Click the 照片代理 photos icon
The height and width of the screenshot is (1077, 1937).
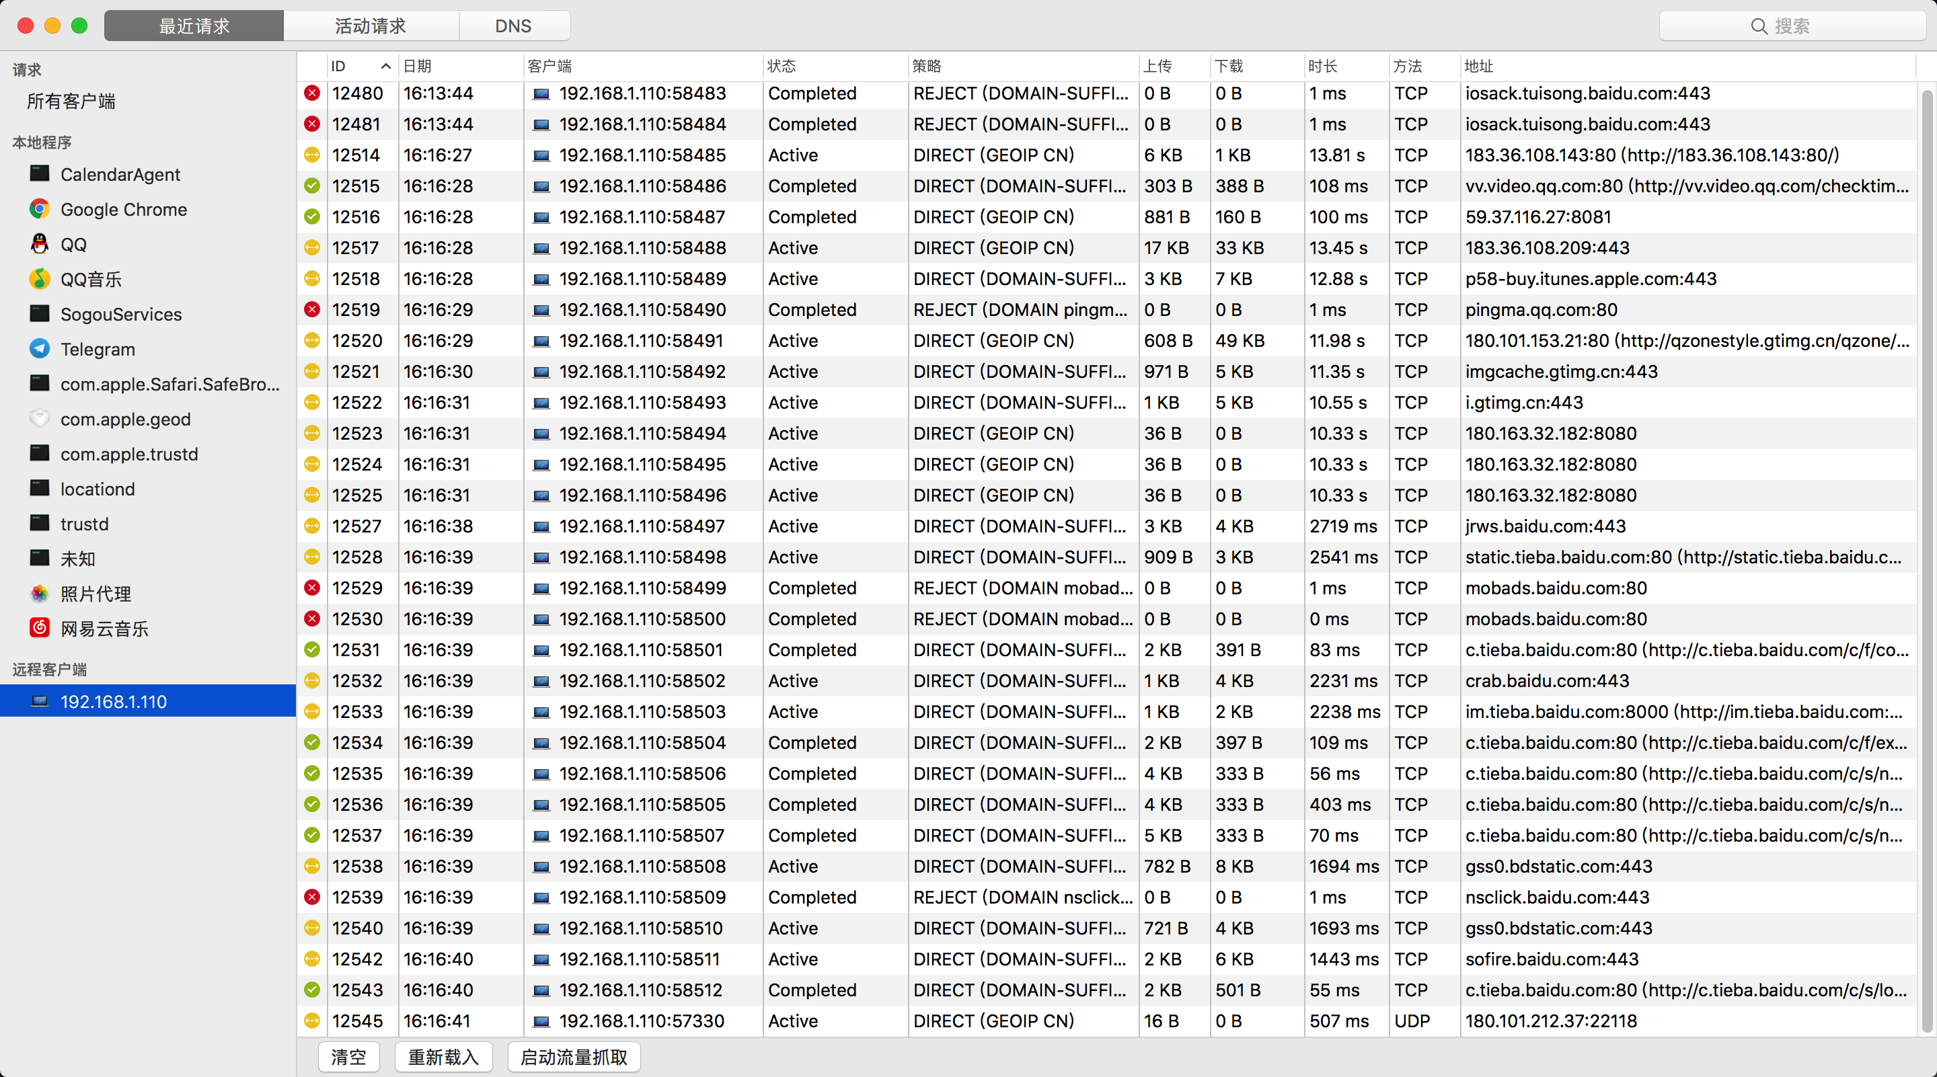(x=39, y=594)
